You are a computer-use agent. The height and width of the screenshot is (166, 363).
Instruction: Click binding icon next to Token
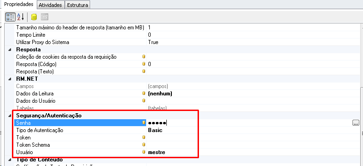pos(143,138)
